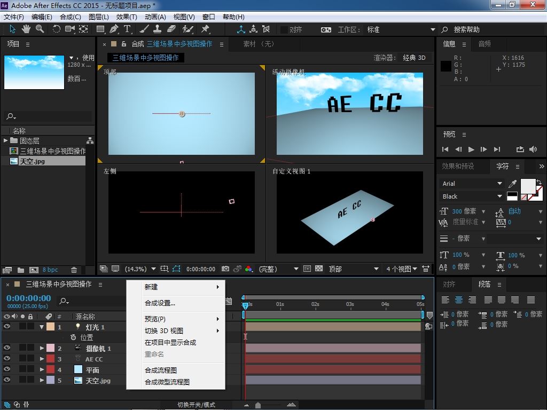Open the Black font style dropdown
This screenshot has width=547, height=410.
click(x=472, y=196)
